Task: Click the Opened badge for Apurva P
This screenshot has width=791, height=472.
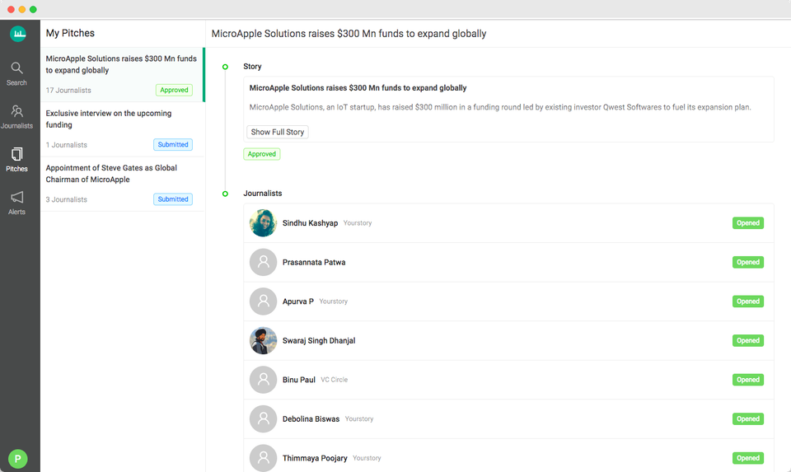Action: 747,301
